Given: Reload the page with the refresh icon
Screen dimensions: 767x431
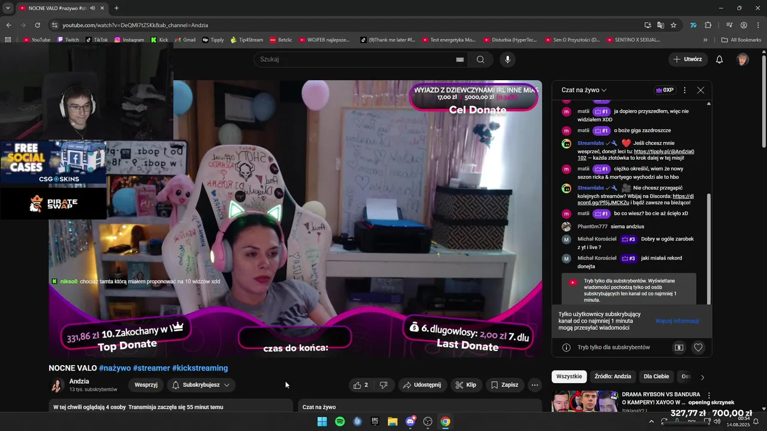Looking at the screenshot, I should click(37, 25).
